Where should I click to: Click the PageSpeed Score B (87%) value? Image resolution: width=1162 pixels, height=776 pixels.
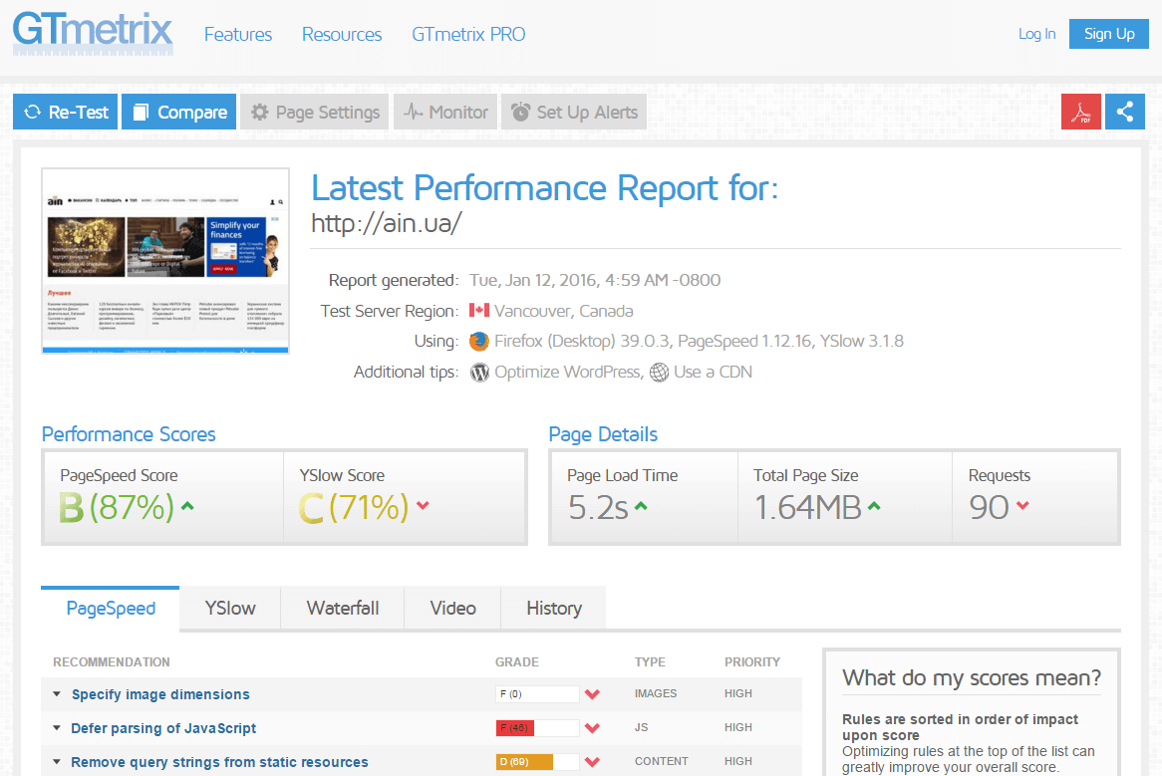point(117,507)
